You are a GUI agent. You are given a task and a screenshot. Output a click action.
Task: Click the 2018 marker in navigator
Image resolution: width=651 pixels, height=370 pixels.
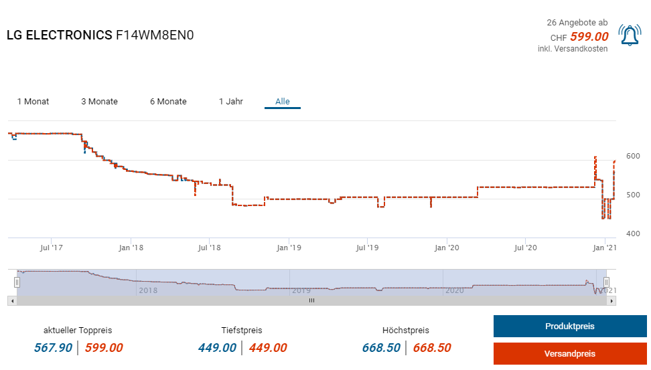click(x=148, y=290)
